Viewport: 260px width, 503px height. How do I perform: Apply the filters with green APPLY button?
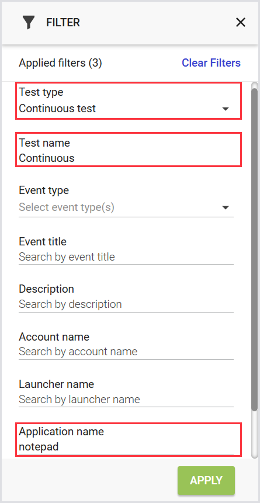point(206,480)
